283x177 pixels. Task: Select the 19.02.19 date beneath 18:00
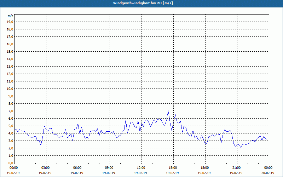tap(204, 173)
